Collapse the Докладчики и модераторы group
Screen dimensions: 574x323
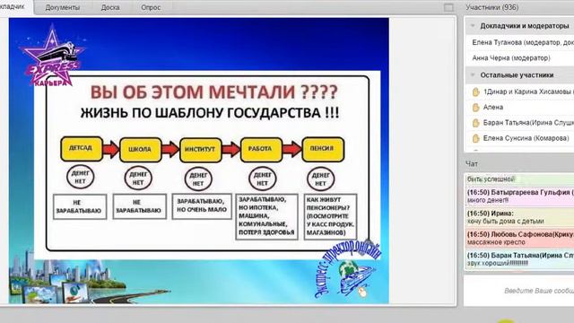coord(473,26)
